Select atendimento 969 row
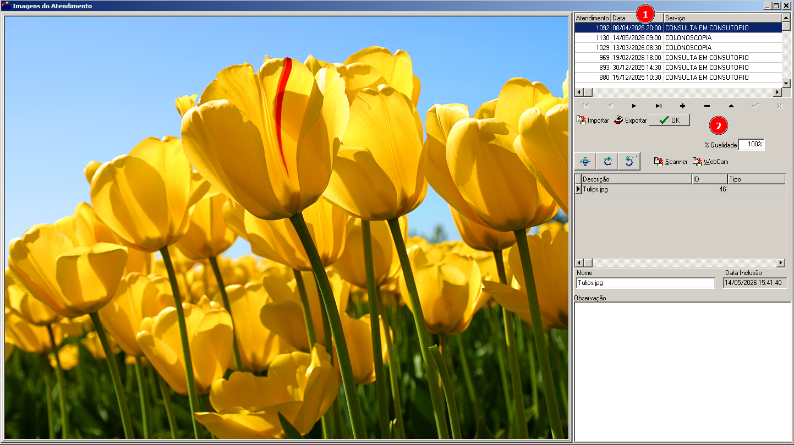 coord(678,58)
